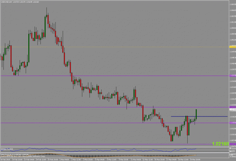
Task: Click the RSI indicator label
Action: [7, 149]
